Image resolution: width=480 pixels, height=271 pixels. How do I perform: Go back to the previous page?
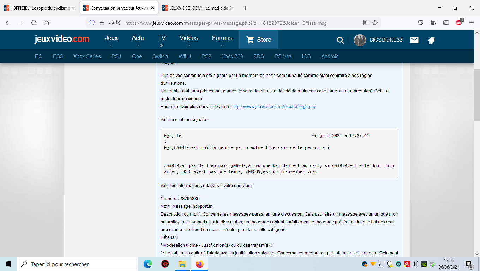tap(8, 23)
